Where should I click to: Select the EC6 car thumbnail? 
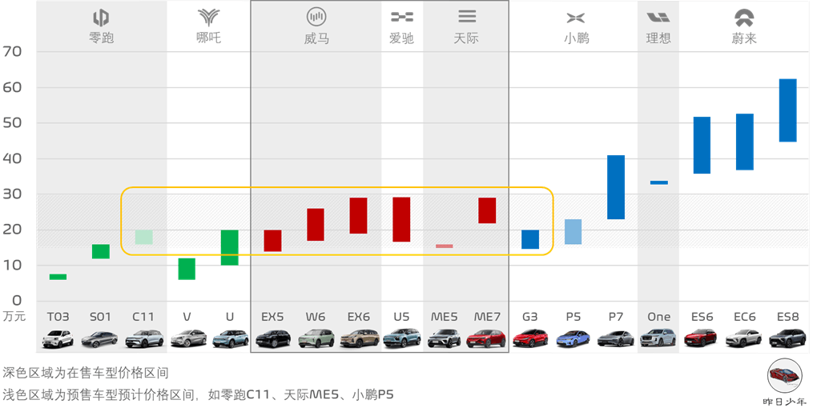coord(744,338)
